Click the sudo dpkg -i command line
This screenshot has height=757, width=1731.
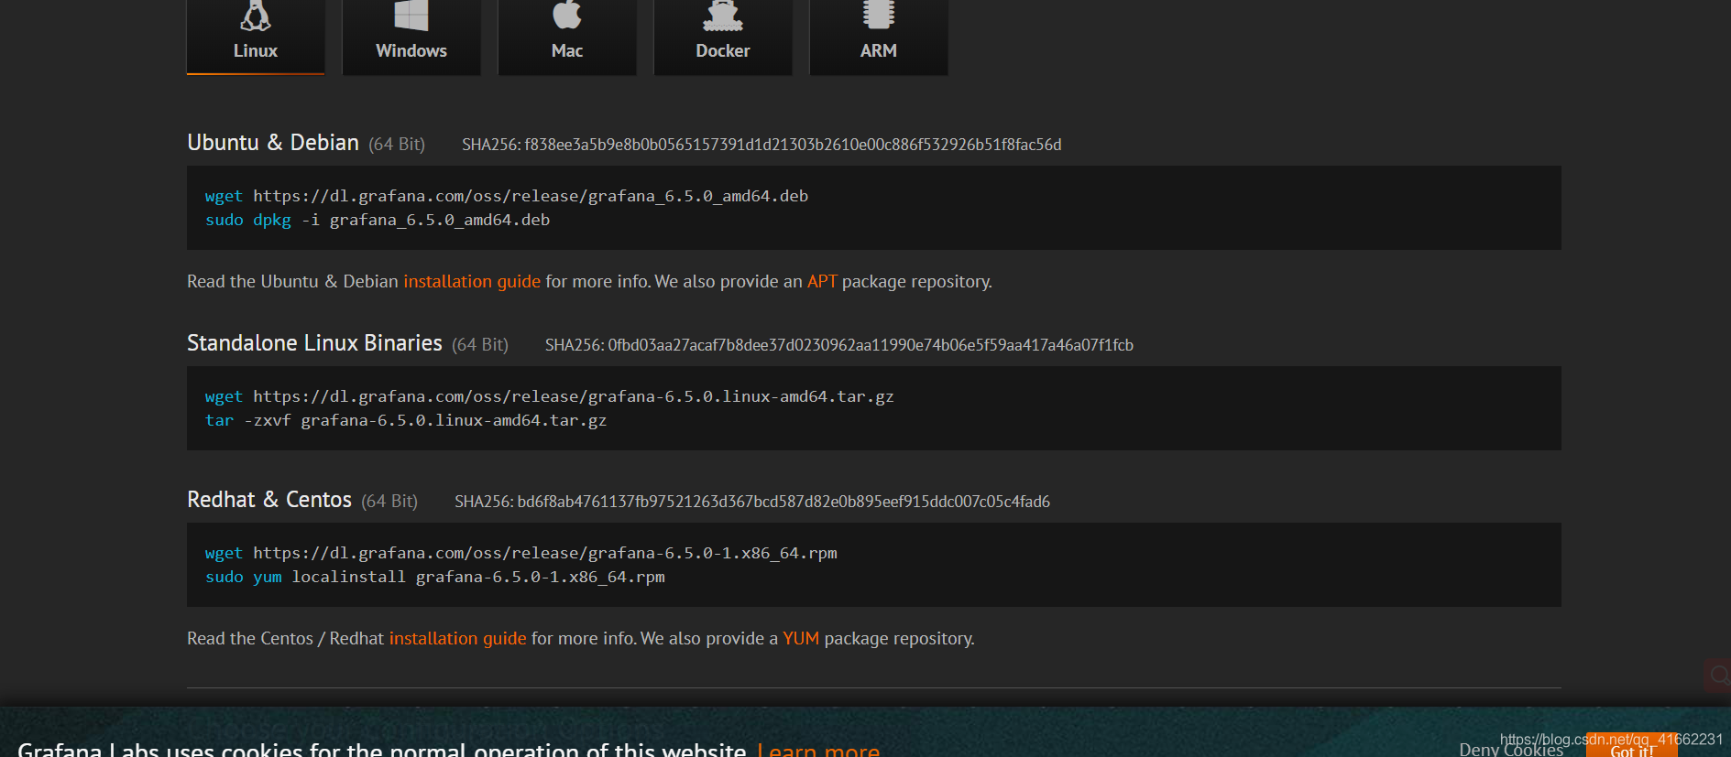coord(378,220)
